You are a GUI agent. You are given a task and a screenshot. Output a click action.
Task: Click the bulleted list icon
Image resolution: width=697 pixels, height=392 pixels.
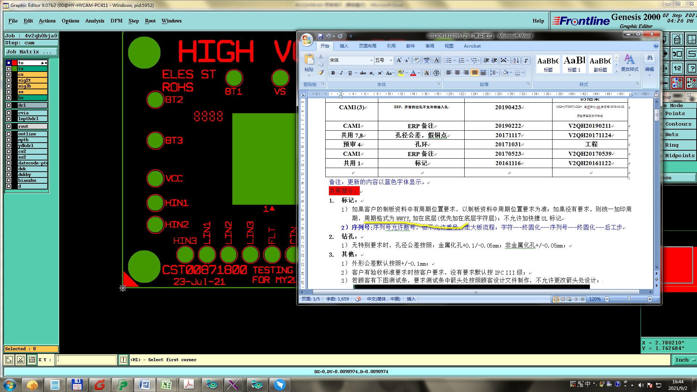(x=449, y=61)
